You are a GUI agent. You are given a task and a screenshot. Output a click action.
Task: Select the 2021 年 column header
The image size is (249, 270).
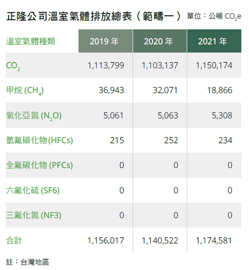[x=214, y=41]
